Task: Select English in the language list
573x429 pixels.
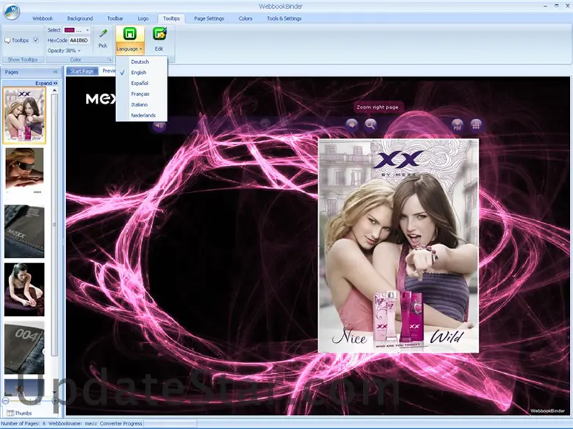Action: pyautogui.click(x=139, y=73)
